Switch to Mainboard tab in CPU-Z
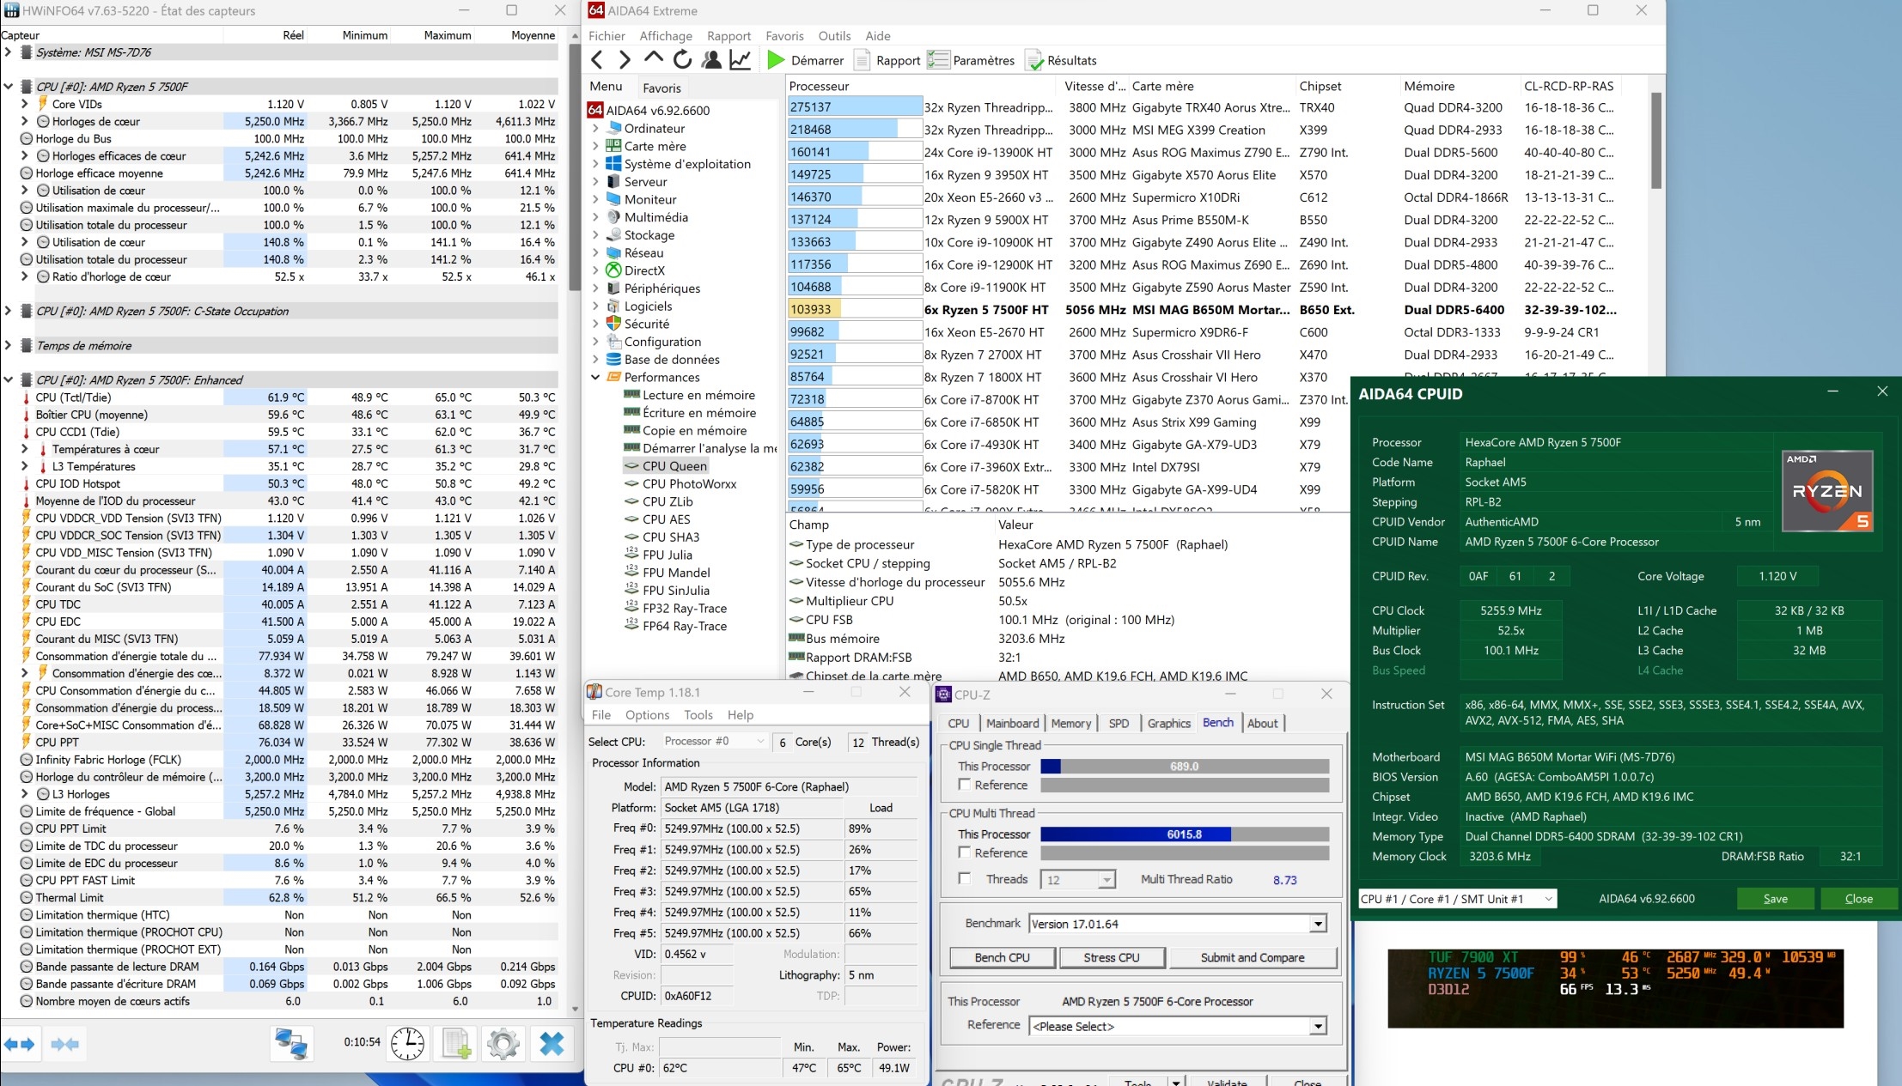Viewport: 1902px width, 1086px height. 1012,723
